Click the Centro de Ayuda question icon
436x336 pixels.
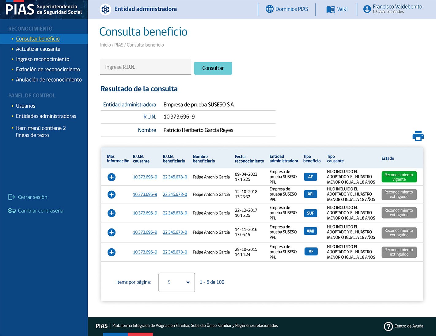pos(388,326)
